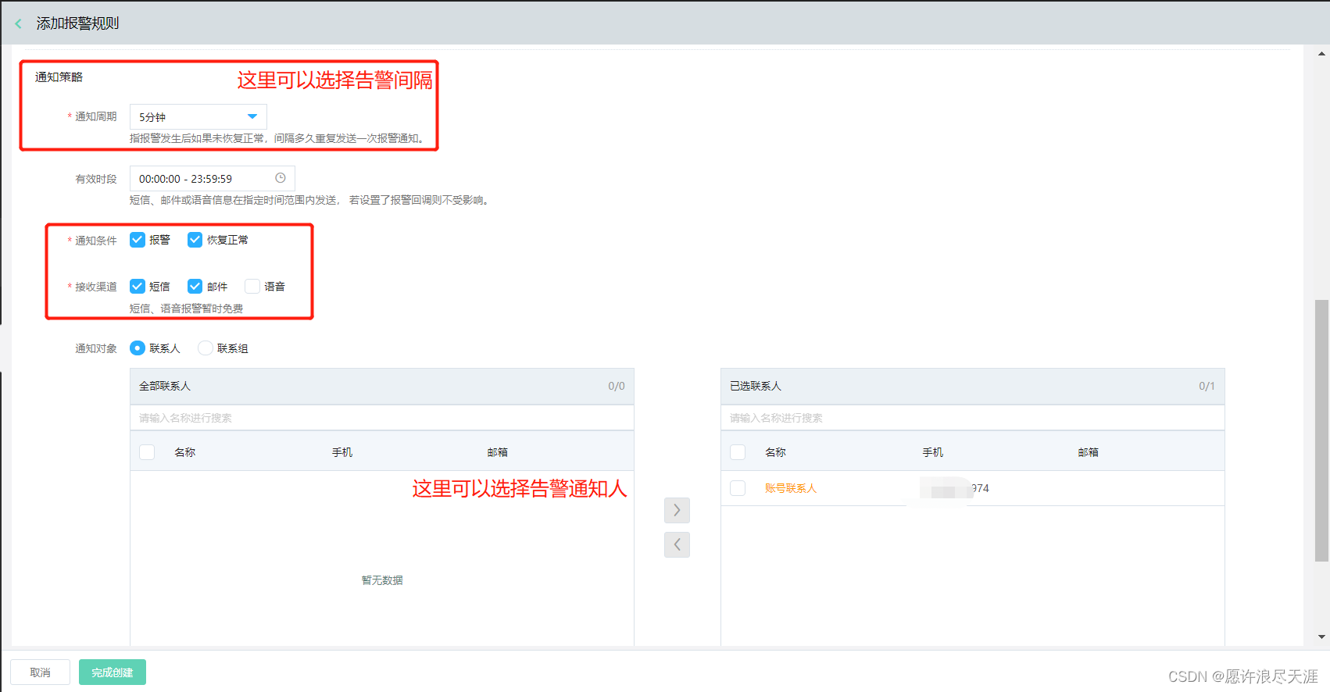The image size is (1330, 692).
Task: Click the scrollbar down arrow
Action: pos(1321,637)
